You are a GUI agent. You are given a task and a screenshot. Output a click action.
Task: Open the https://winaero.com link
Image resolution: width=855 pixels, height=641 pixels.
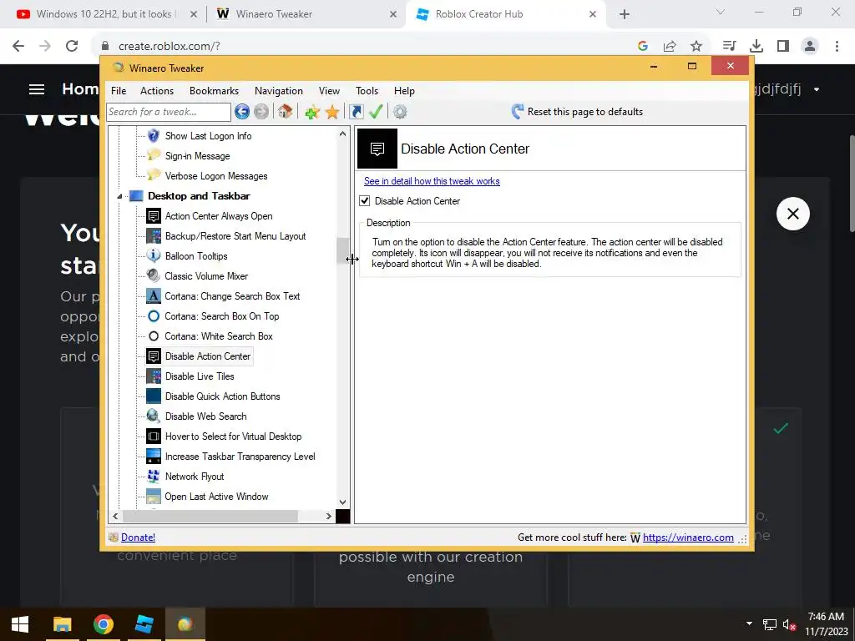(x=688, y=538)
